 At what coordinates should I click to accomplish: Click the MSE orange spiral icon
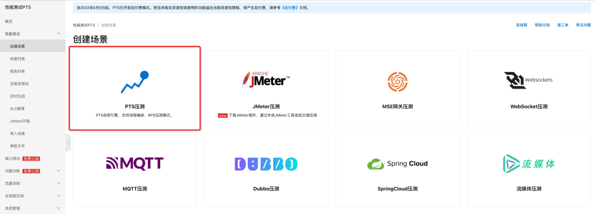click(397, 81)
